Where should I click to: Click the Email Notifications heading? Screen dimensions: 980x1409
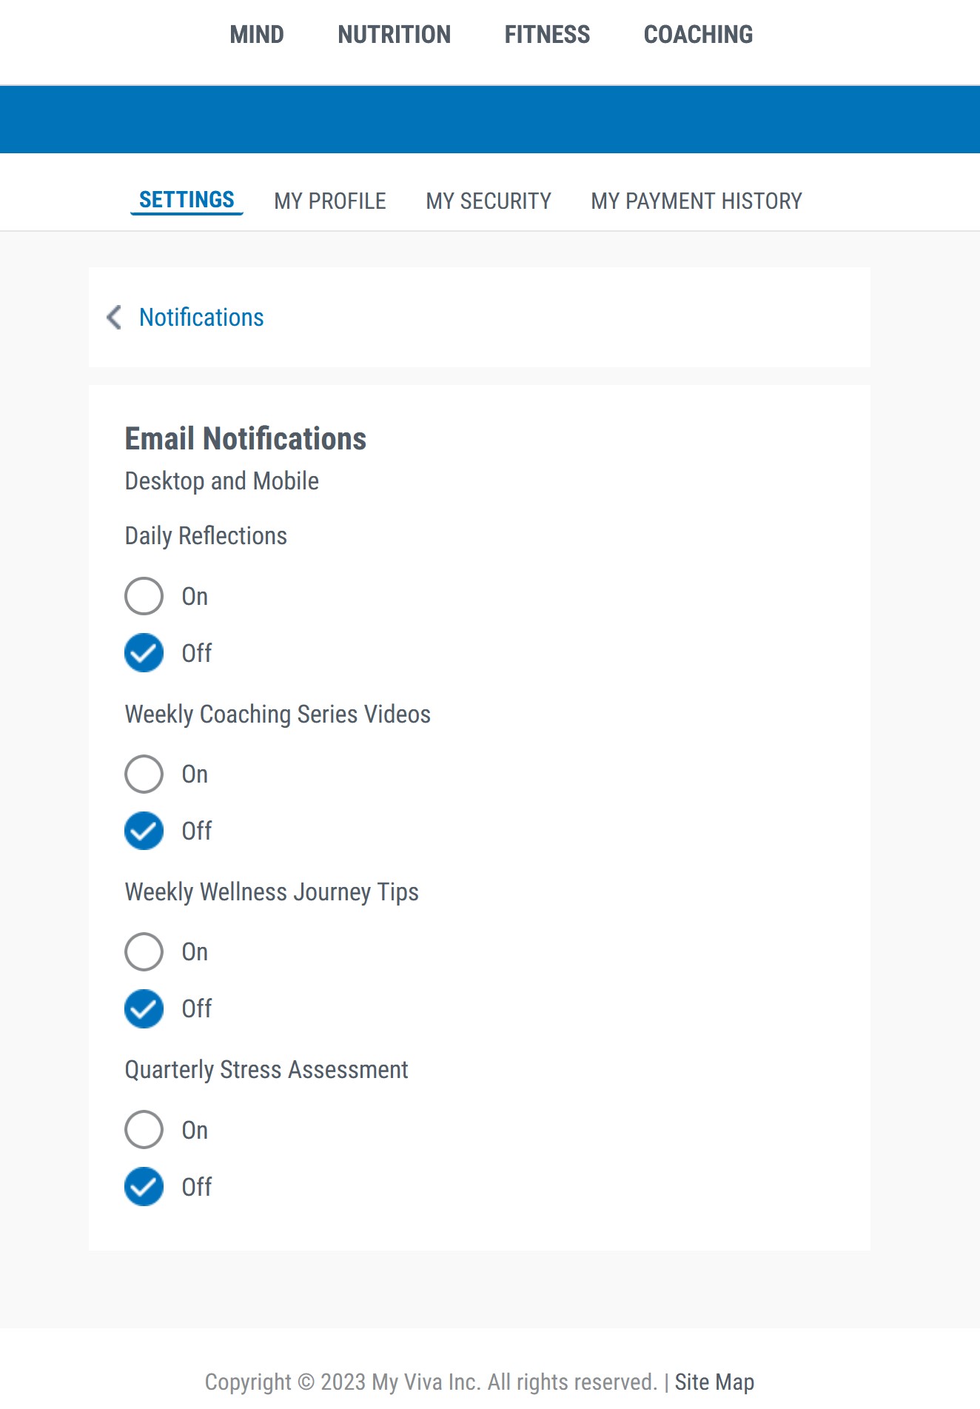[245, 438]
